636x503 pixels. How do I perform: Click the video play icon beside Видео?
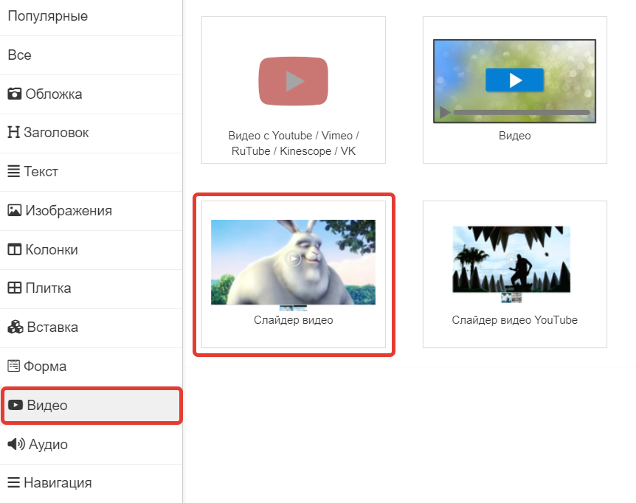click(15, 405)
